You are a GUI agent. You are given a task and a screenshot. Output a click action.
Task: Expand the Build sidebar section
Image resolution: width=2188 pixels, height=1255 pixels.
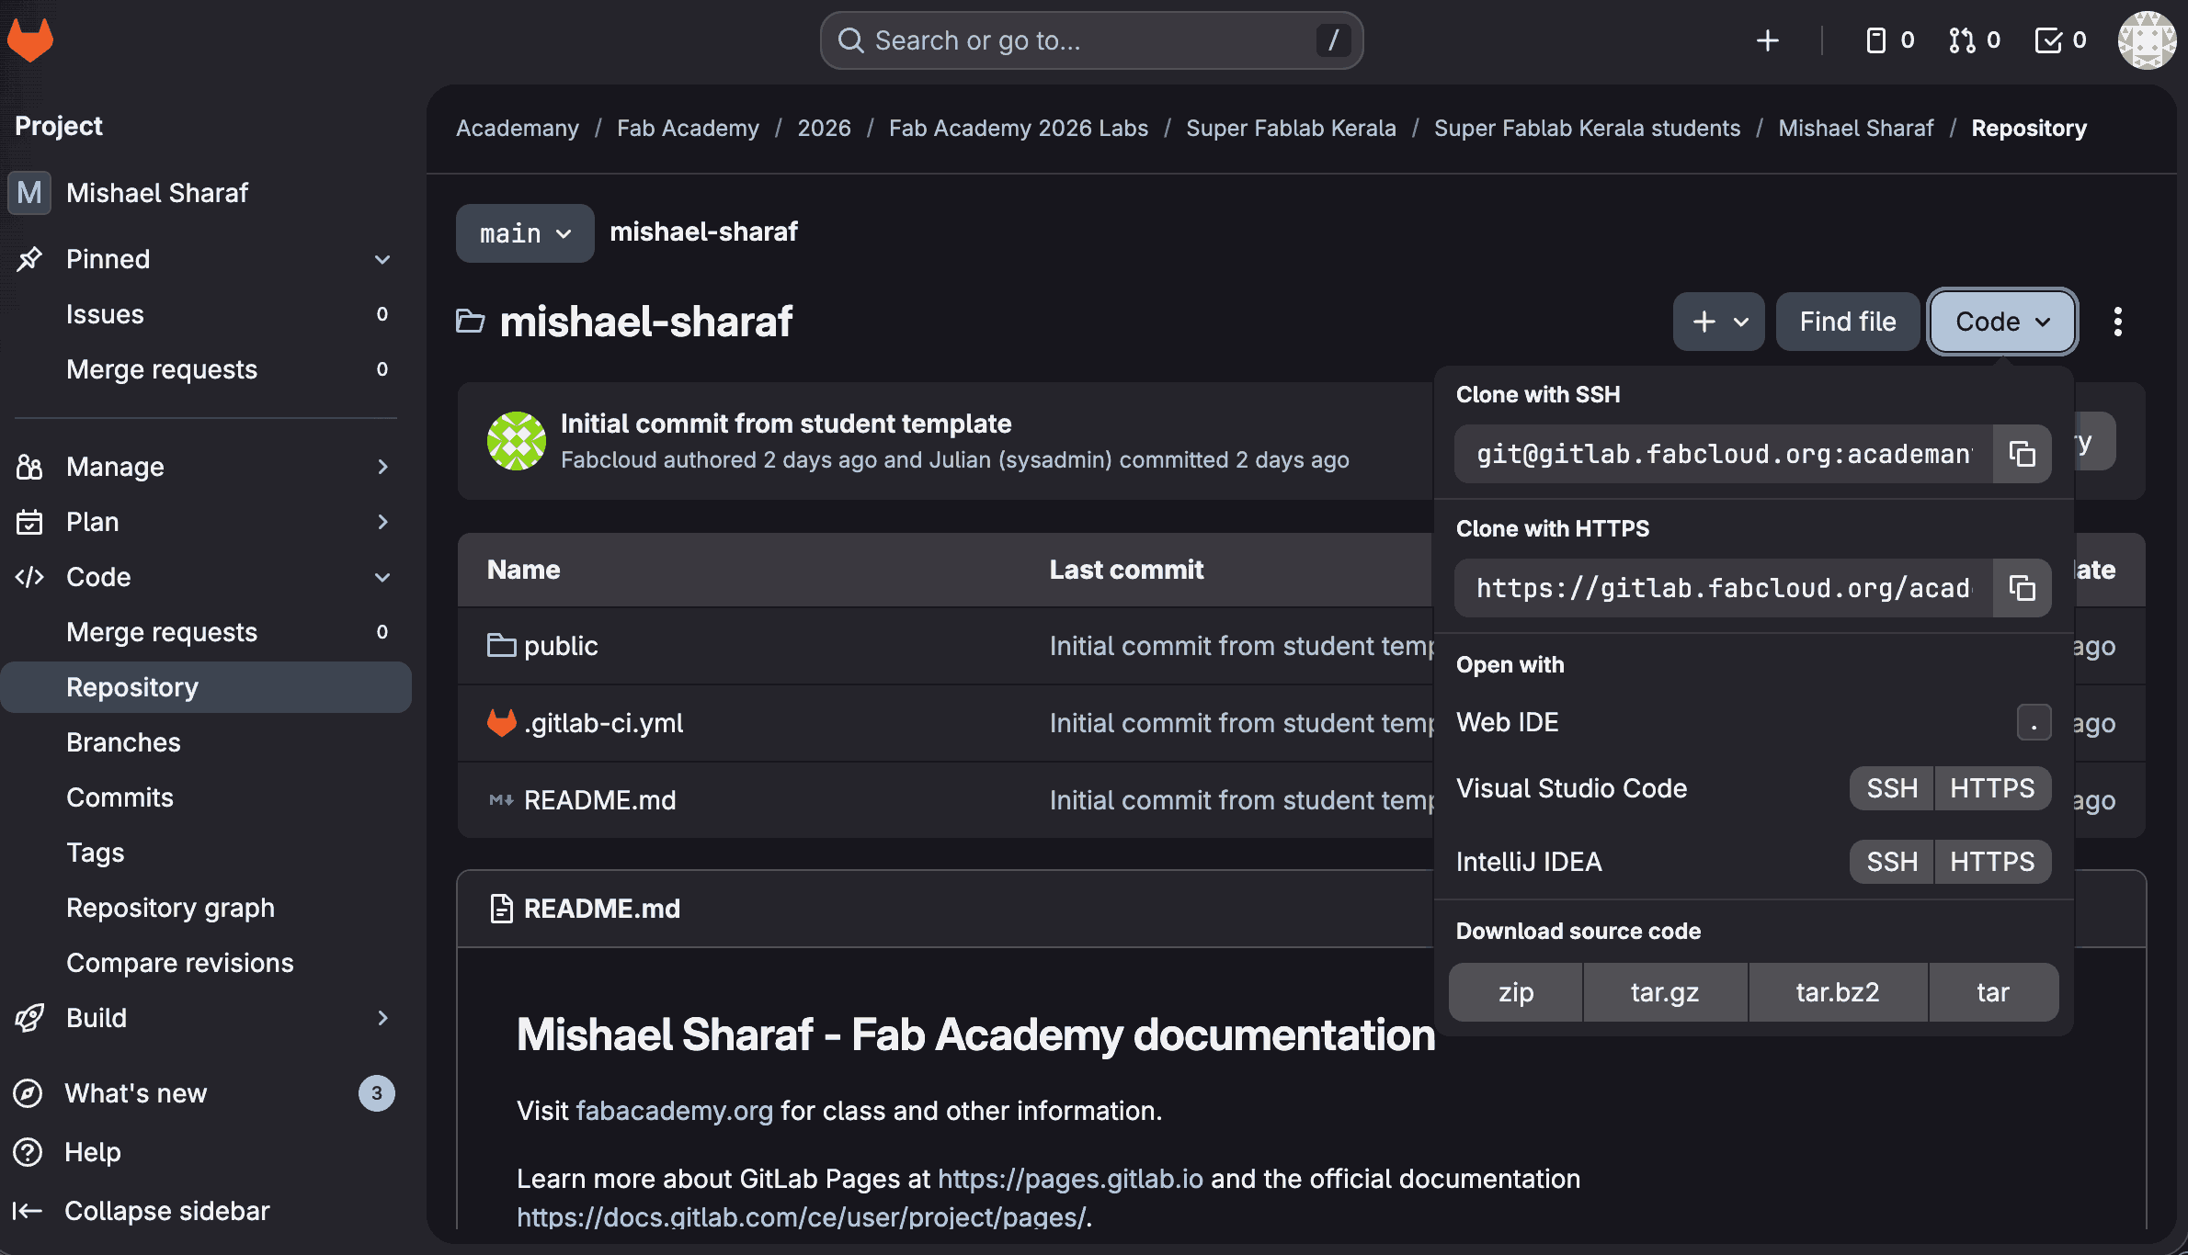click(382, 1018)
